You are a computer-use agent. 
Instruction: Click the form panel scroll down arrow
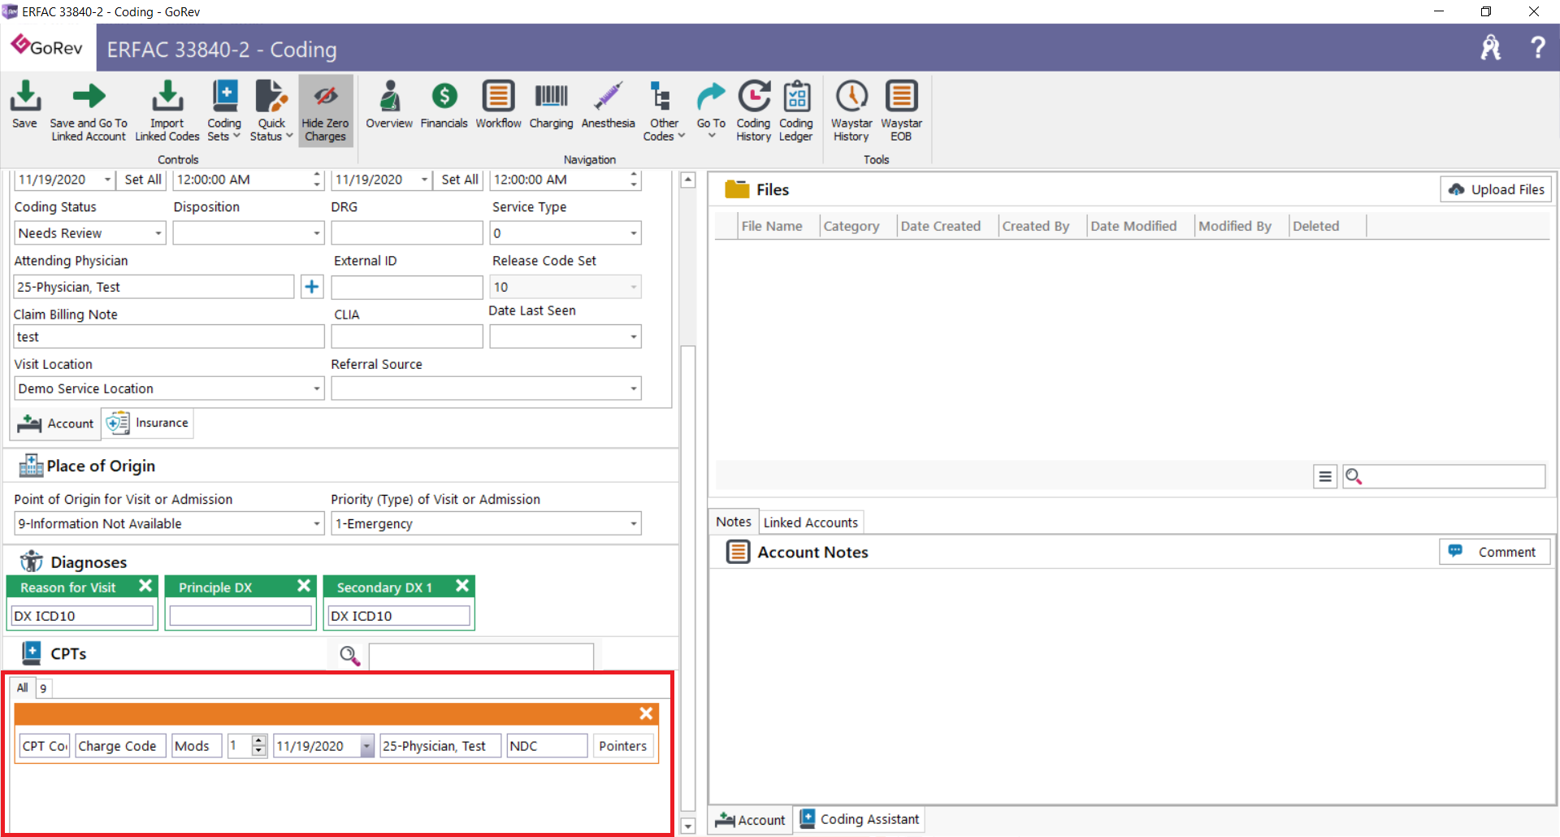(x=688, y=826)
